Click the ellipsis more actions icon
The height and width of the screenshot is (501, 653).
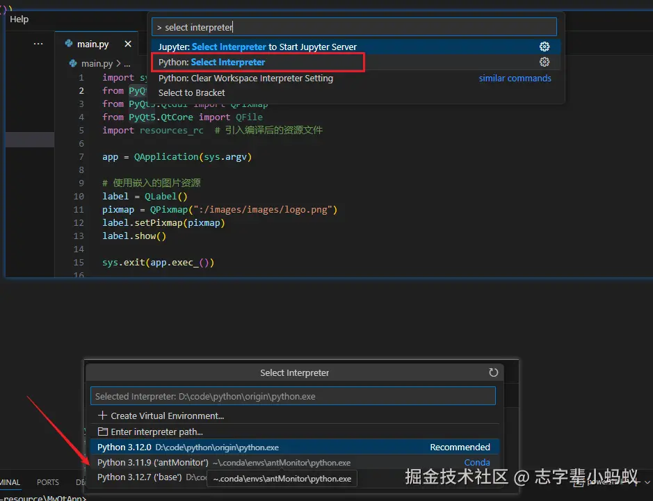pos(38,44)
